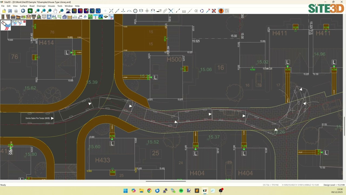Click the list properties icon beside warning icon
The height and width of the screenshot is (195, 346).
[x=227, y=11]
